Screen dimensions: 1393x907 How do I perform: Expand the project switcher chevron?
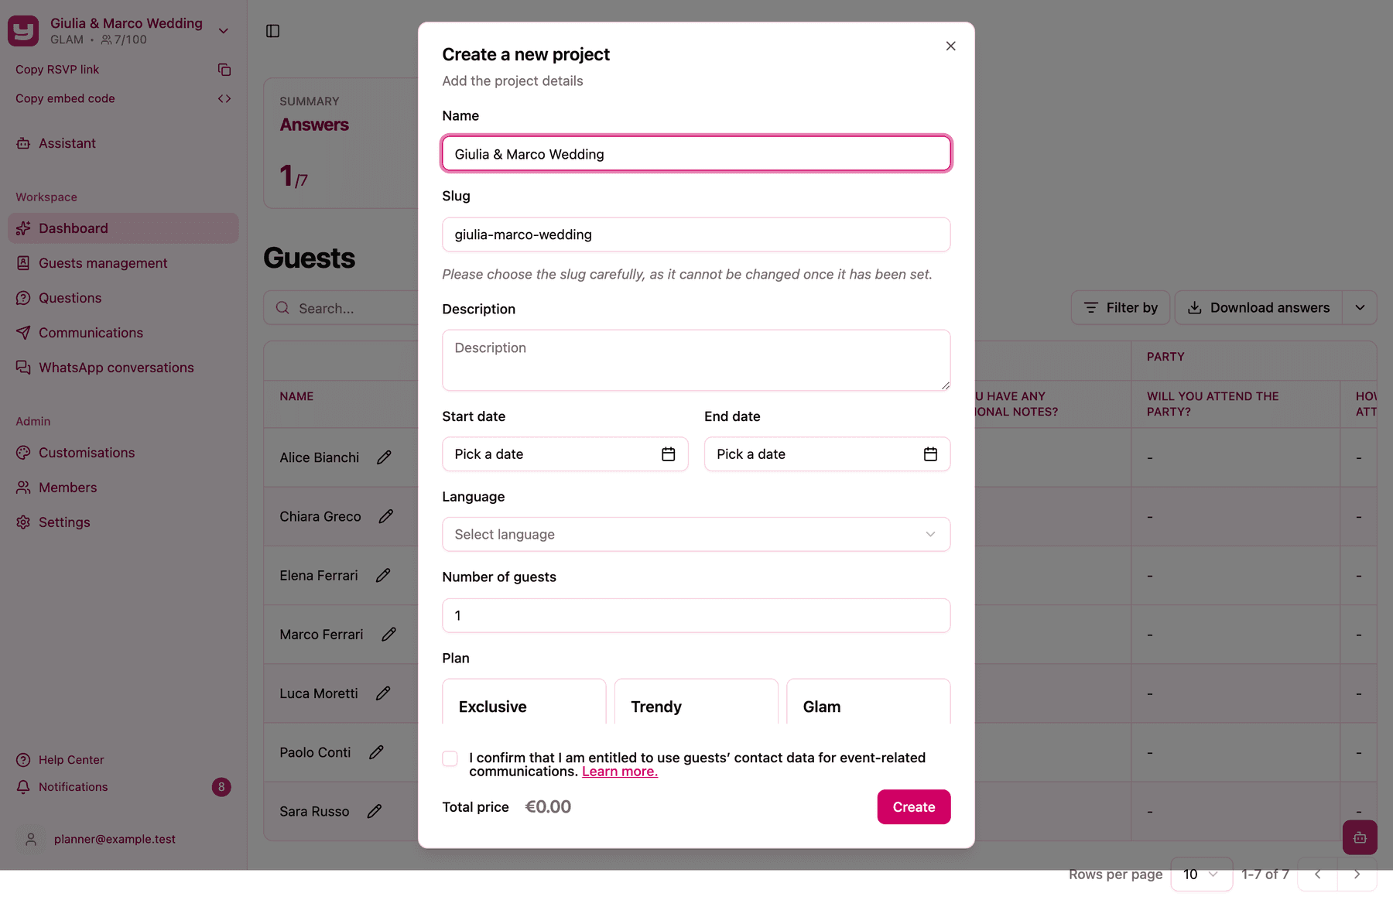pos(224,31)
